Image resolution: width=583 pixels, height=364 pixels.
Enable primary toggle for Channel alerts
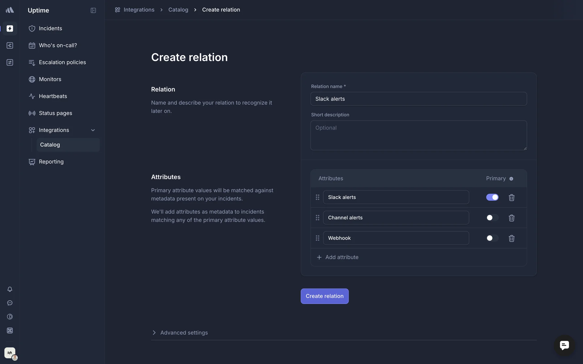[x=492, y=218]
